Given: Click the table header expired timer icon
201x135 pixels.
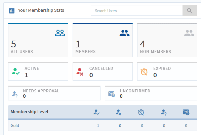Looking at the screenshot, I should (141, 112).
